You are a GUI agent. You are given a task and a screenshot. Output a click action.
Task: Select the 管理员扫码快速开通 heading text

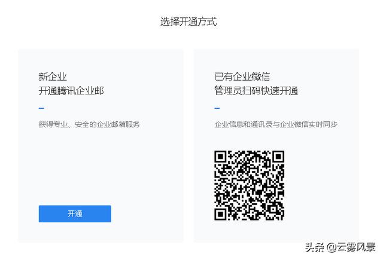pos(256,91)
